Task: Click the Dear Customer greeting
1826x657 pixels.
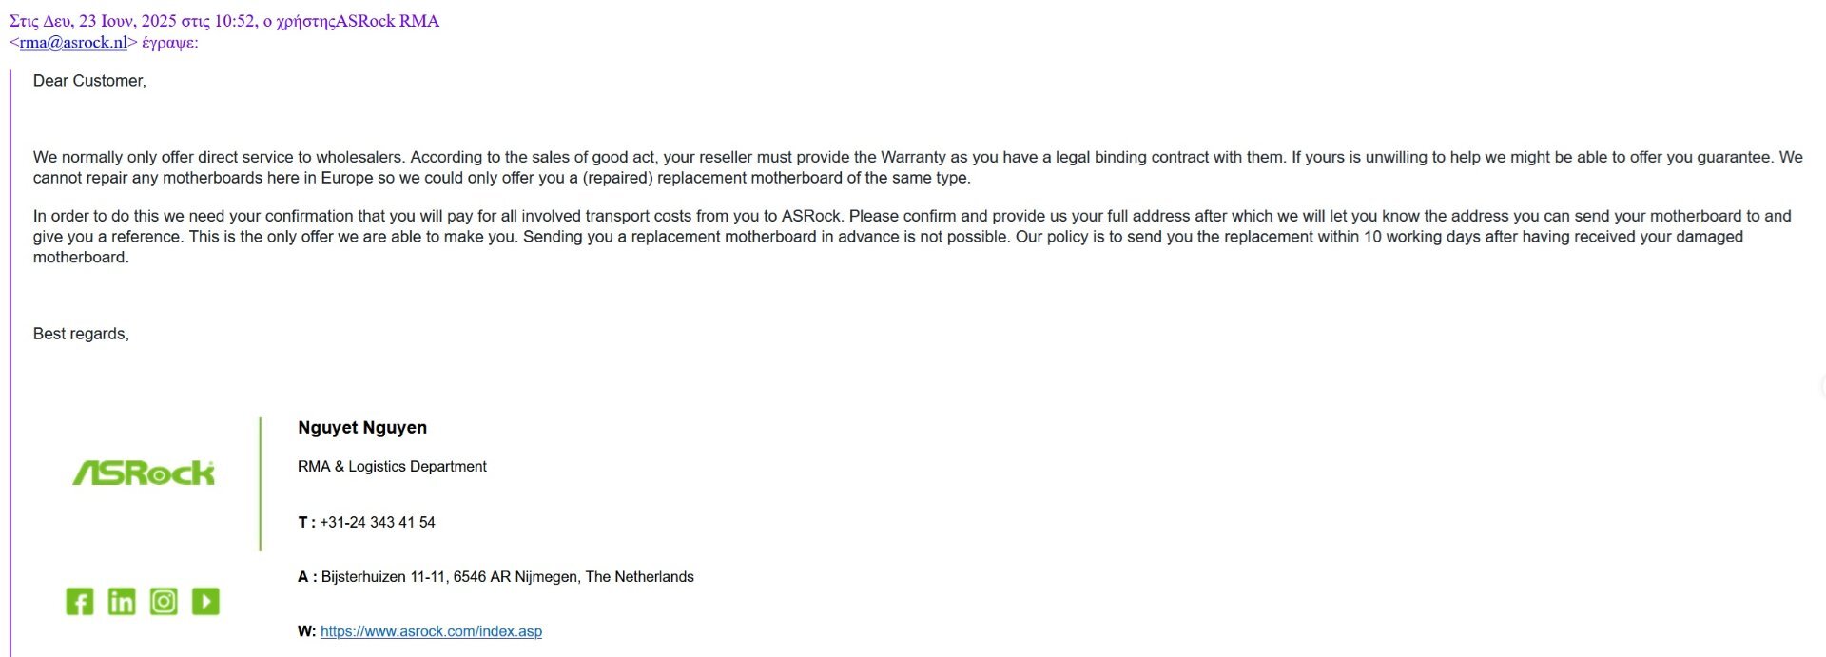Action: [89, 81]
